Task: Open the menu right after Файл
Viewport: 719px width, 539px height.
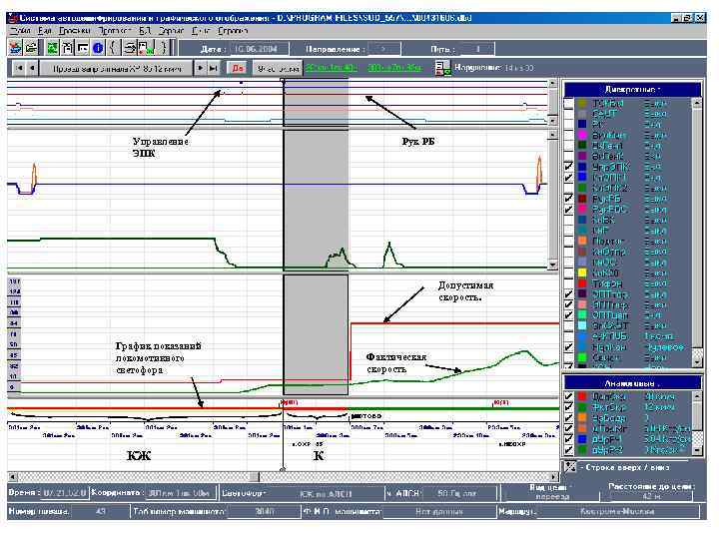Action: click(45, 31)
